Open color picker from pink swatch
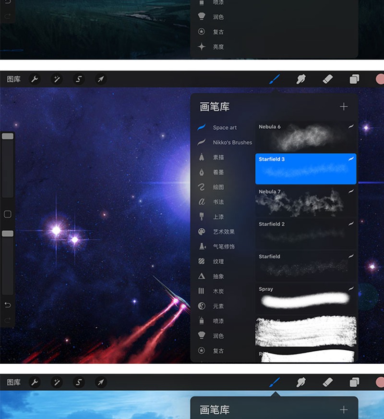The image size is (384, 419). (381, 79)
